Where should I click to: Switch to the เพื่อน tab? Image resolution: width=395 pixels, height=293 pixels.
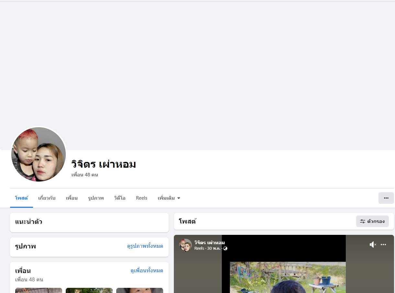click(72, 198)
